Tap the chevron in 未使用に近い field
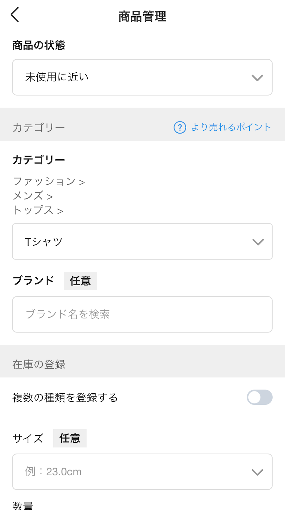 point(257,78)
